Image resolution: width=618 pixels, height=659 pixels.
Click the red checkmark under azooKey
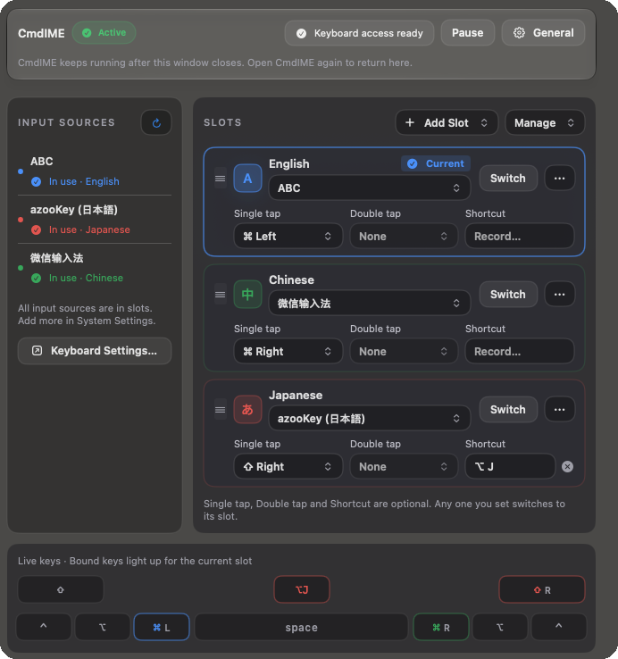tap(36, 229)
